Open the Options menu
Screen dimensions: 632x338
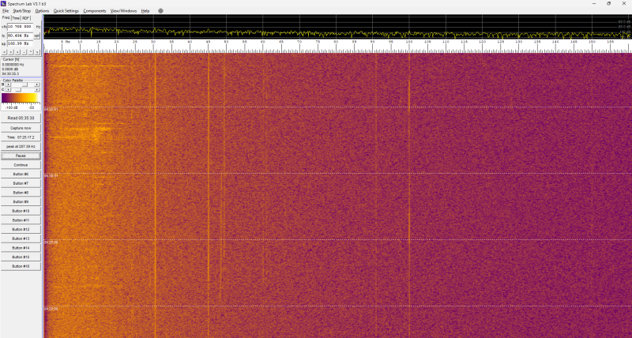[42, 11]
